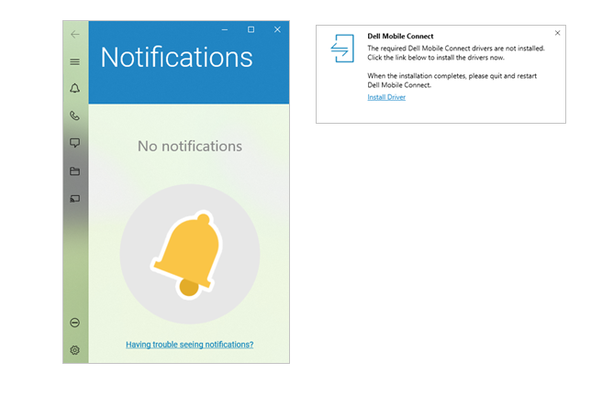The image size is (591, 395).
Task: Open the hamburger menu in sidebar
Action: coord(75,61)
